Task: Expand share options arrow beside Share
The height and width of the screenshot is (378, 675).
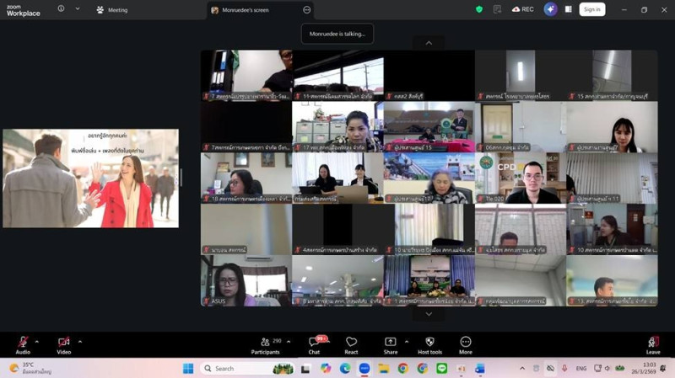Action: [x=407, y=341]
